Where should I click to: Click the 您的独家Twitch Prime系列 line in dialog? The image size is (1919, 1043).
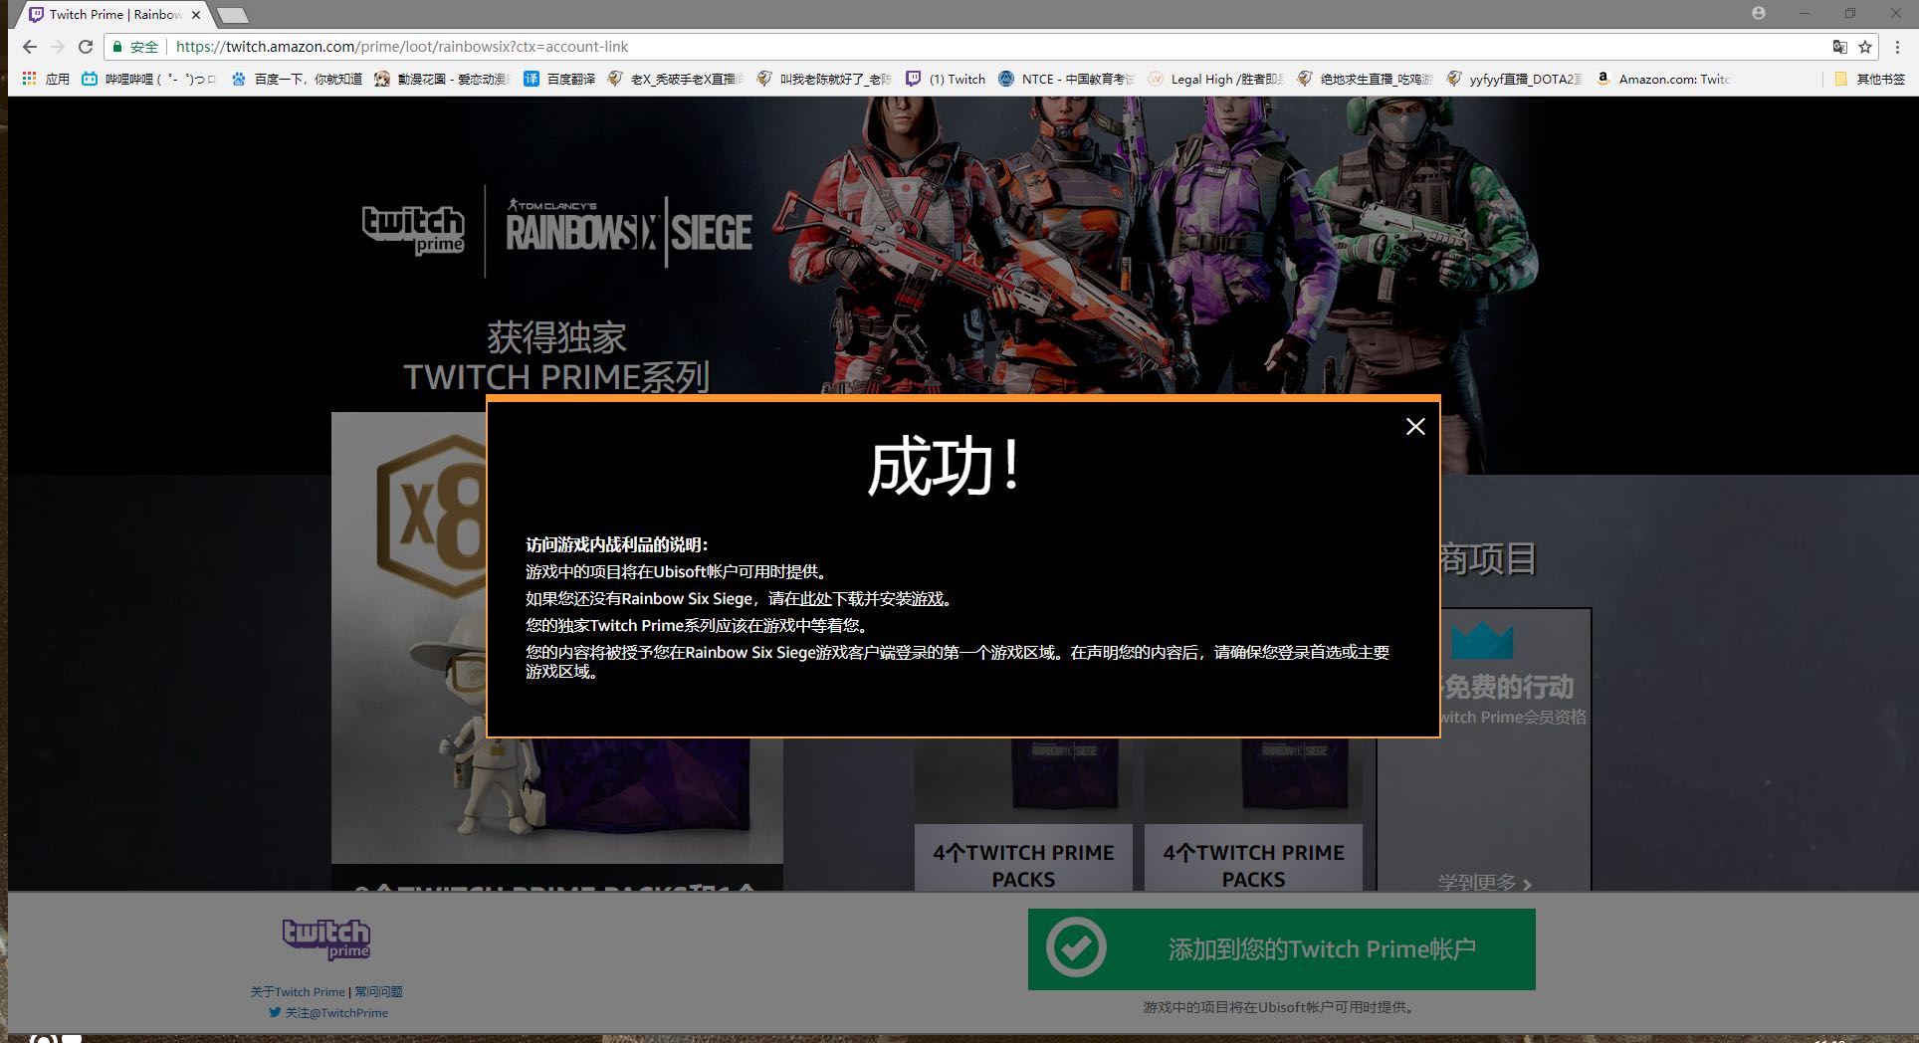699,626
